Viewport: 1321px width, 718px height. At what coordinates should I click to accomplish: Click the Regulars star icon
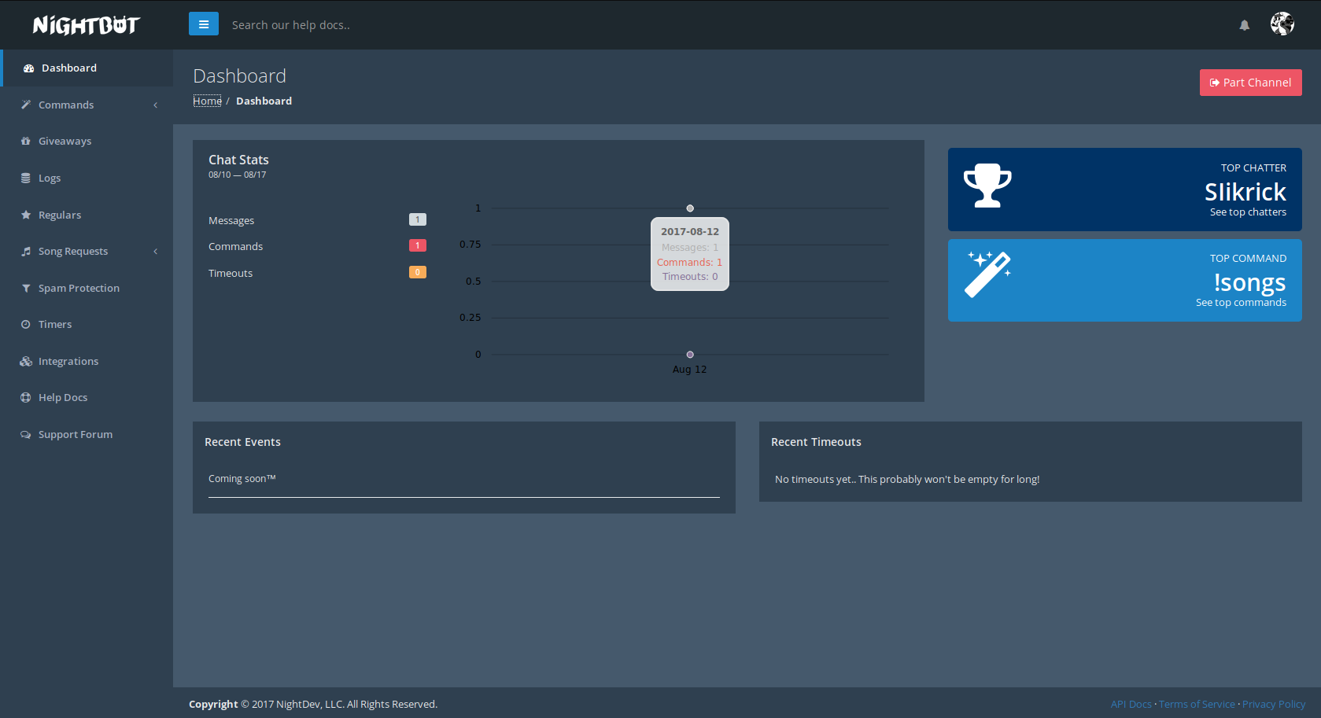pos(26,215)
